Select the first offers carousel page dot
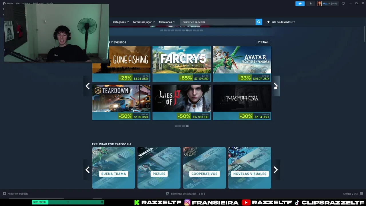This screenshot has height=206, width=366. pos(176,126)
